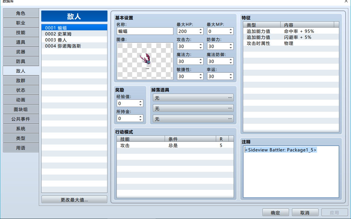Switch to the 敌群 (Troops) tab
The height and width of the screenshot is (219, 351).
(x=21, y=81)
